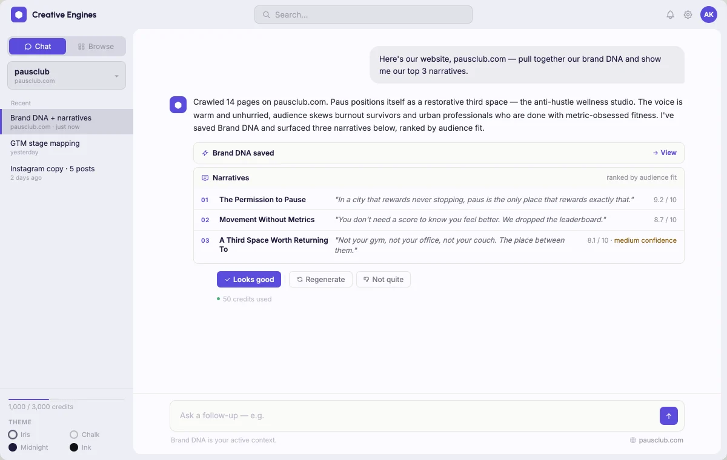Expand the Movement Without Metrics narrative row
This screenshot has height=460, width=727.
click(439, 220)
